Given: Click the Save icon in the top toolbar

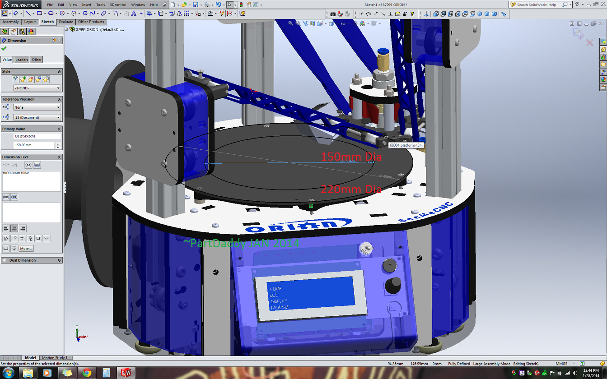Looking at the screenshot, I should point(196,5).
